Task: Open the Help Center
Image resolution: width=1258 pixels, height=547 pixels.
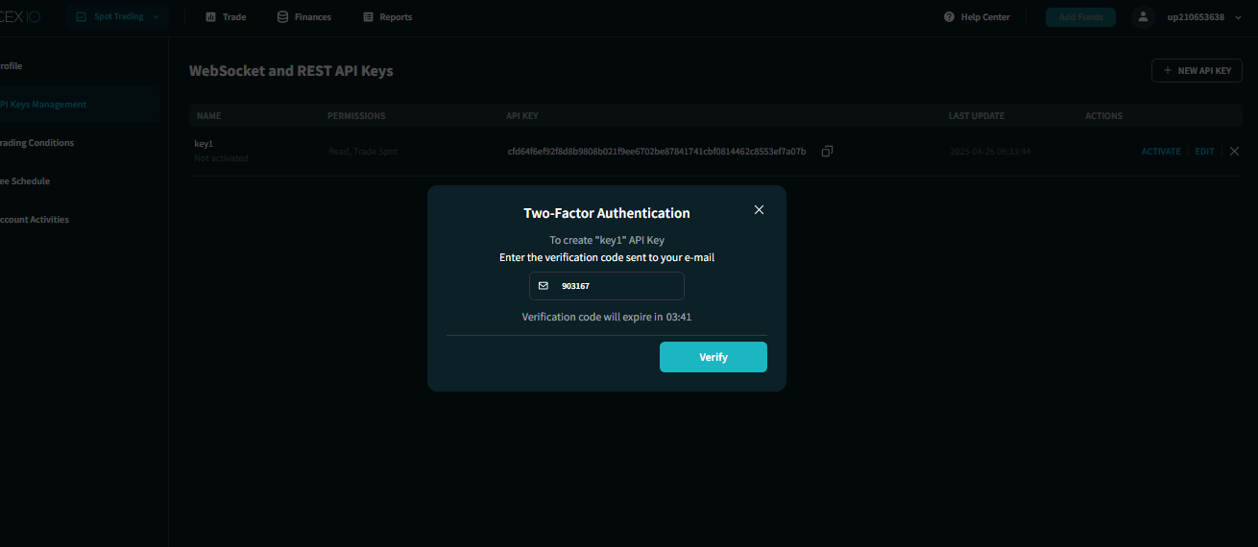Action: click(x=977, y=17)
